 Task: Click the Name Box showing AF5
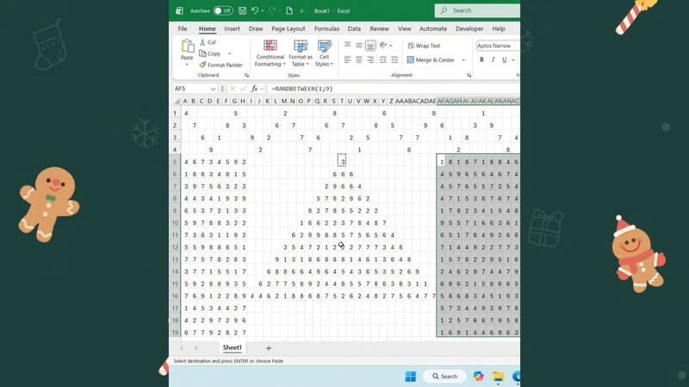click(195, 89)
